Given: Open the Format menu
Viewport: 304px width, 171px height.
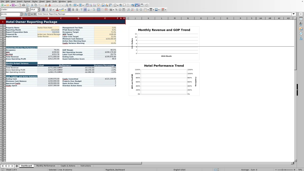Looking at the screenshot, I should click(x=27, y=1).
